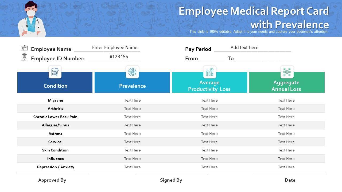Click the Migrane condition row label
342x192 pixels.
click(x=55, y=100)
